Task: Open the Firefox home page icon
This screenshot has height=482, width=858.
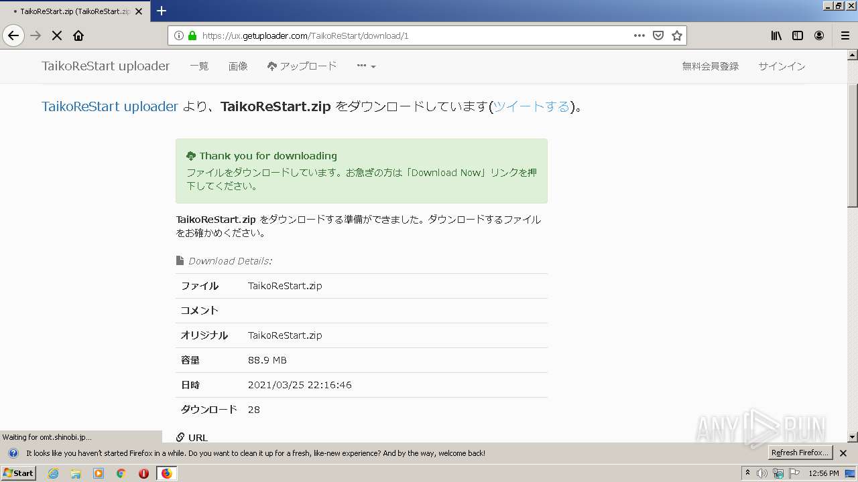Action: click(x=78, y=35)
